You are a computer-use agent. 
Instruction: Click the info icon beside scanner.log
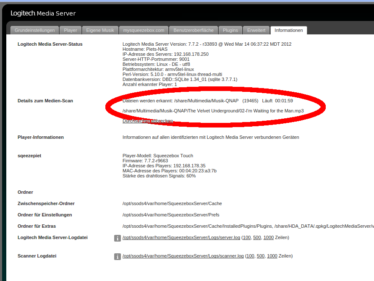coord(118,256)
